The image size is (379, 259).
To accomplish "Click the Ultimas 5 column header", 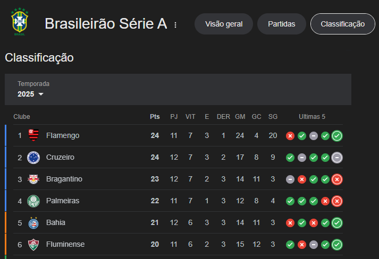I will tap(312, 117).
